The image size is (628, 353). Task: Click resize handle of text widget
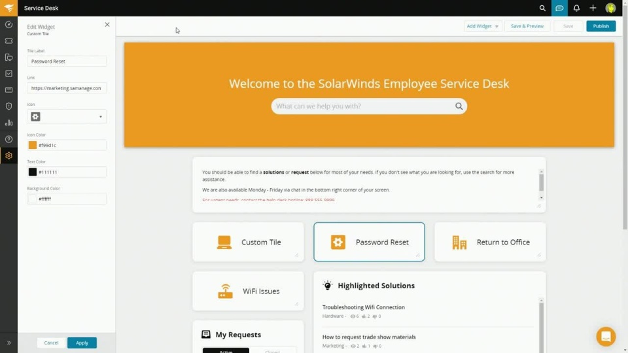pyautogui.click(x=538, y=205)
